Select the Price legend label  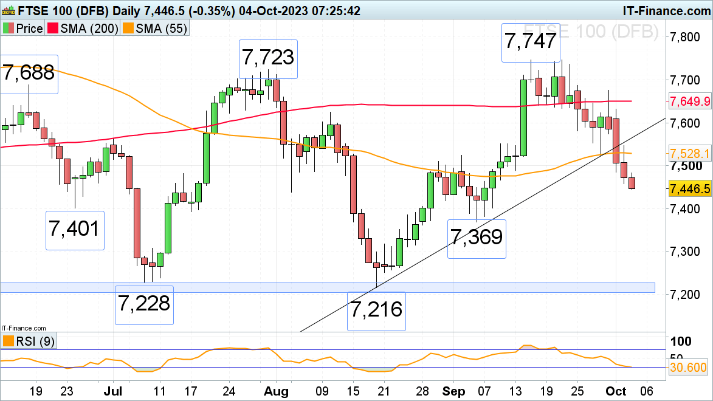tap(29, 29)
